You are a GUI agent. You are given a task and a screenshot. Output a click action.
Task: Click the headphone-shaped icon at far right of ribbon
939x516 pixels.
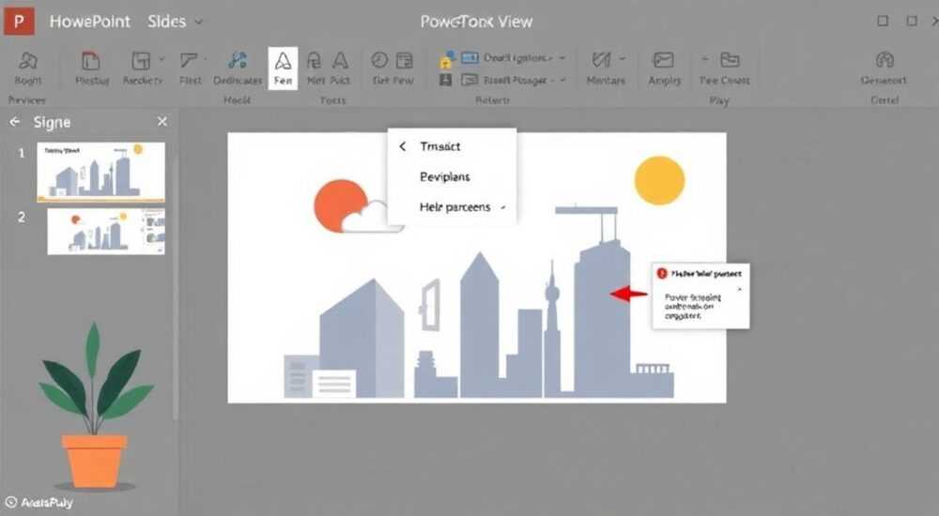click(885, 60)
